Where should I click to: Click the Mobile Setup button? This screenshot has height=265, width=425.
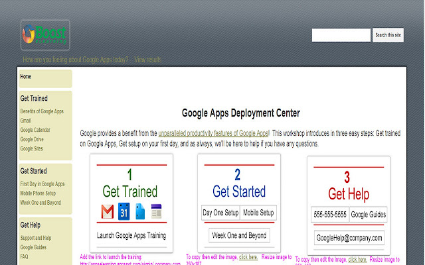[258, 213]
